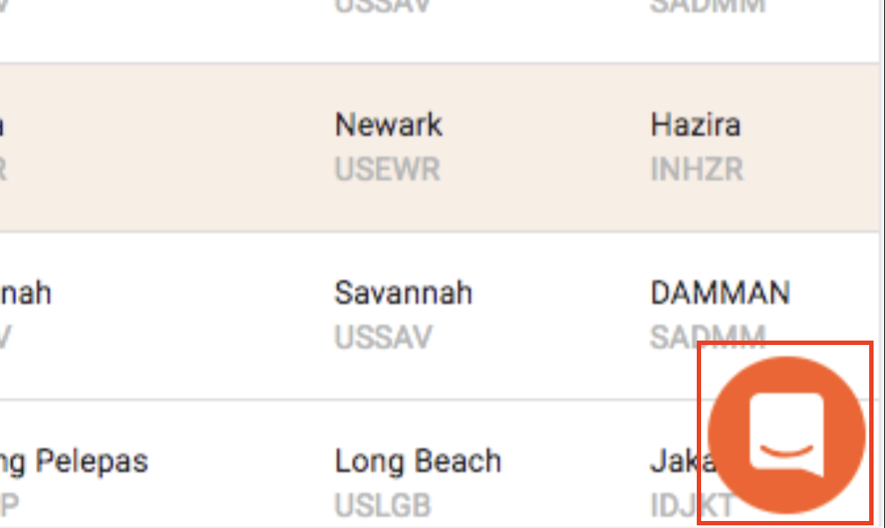Select the Newark port name
The width and height of the screenshot is (885, 528).
pyautogui.click(x=388, y=124)
